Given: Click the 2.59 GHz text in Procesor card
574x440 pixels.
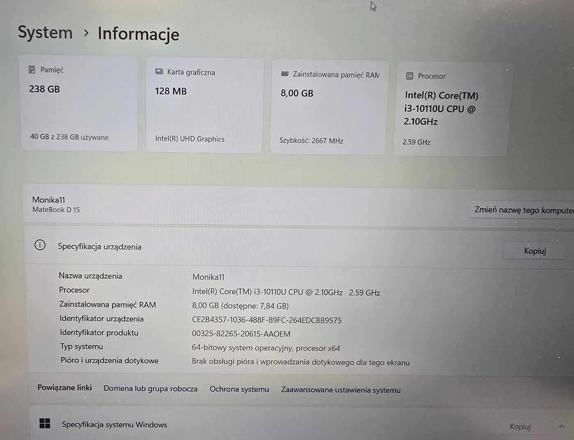Looking at the screenshot, I should pos(417,142).
